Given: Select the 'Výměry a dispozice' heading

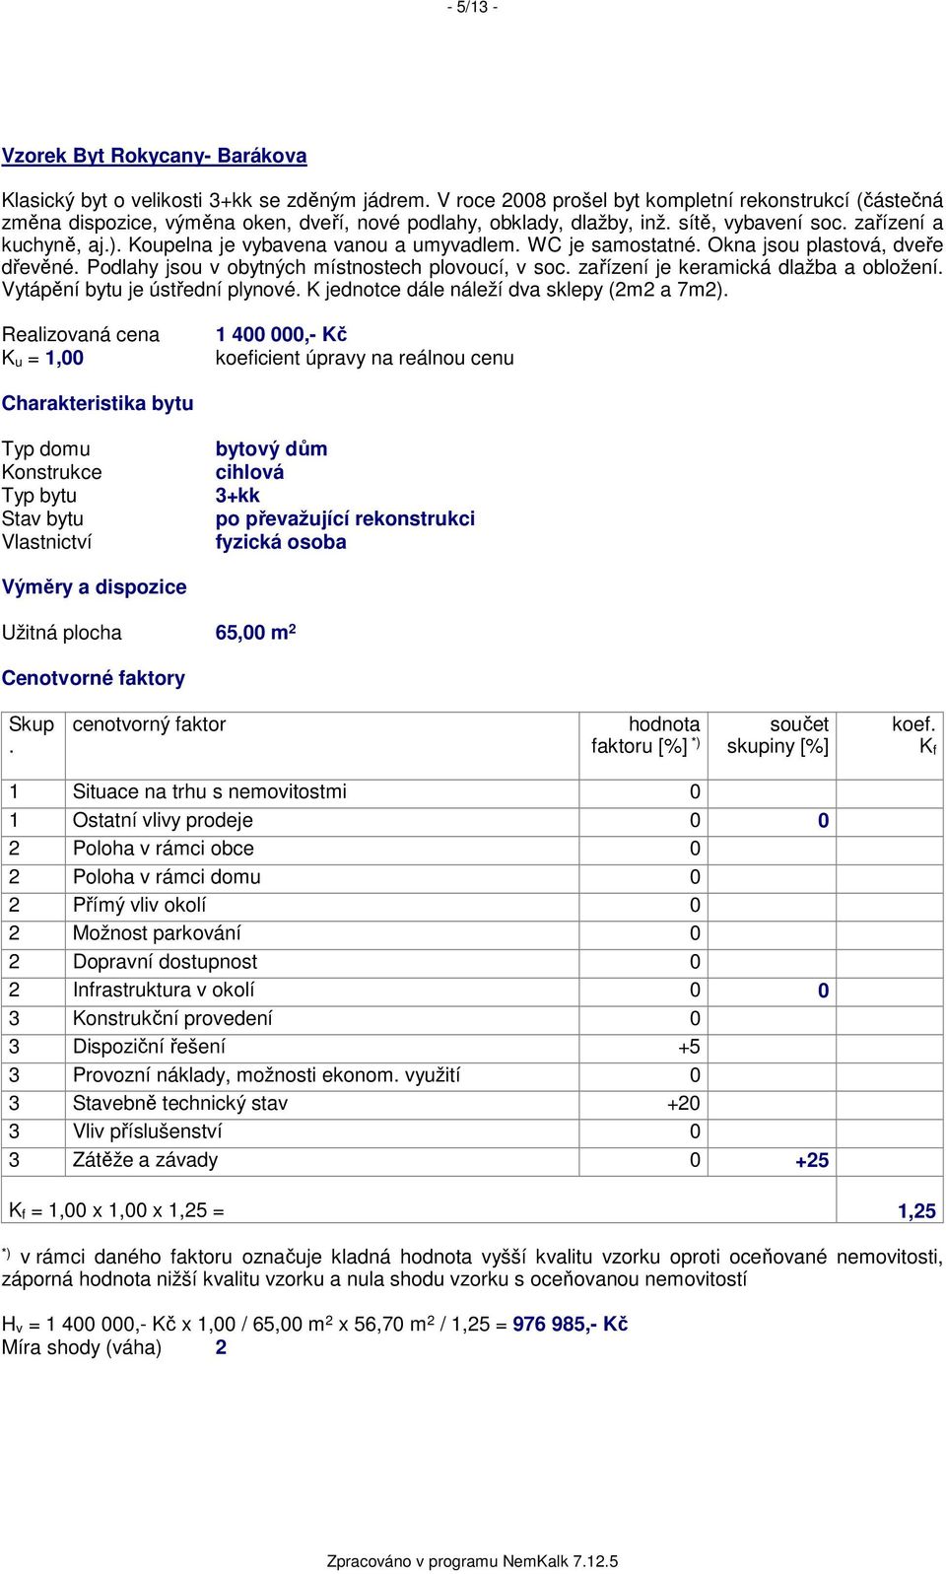Looking at the screenshot, I should pyautogui.click(x=94, y=587).
